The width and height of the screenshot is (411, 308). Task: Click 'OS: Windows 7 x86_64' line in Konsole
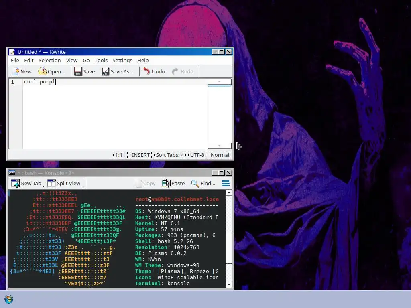pyautogui.click(x=167, y=211)
